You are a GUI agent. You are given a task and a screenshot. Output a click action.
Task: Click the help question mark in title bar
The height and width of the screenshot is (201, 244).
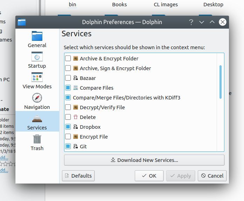pos(191,22)
